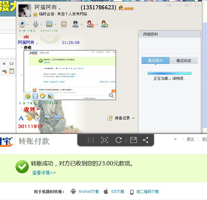Click the smiley edit icon on image toolbar

pyautogui.click(x=43, y=96)
